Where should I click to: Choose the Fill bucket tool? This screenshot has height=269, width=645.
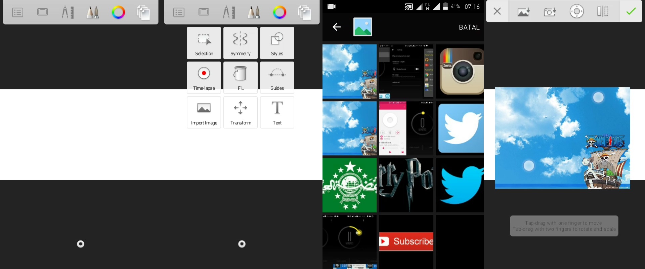(241, 78)
